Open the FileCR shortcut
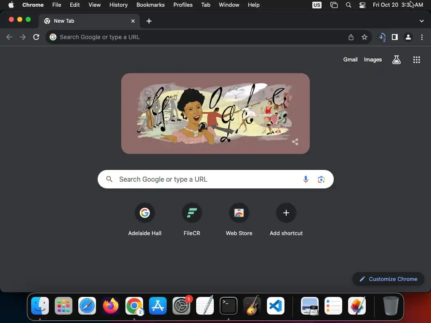 pyautogui.click(x=192, y=220)
